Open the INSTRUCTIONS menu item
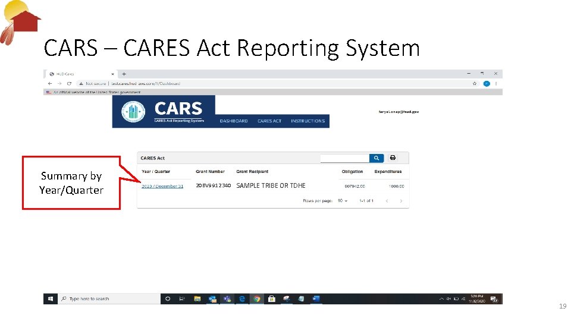The height and width of the screenshot is (321, 571). pyautogui.click(x=308, y=121)
